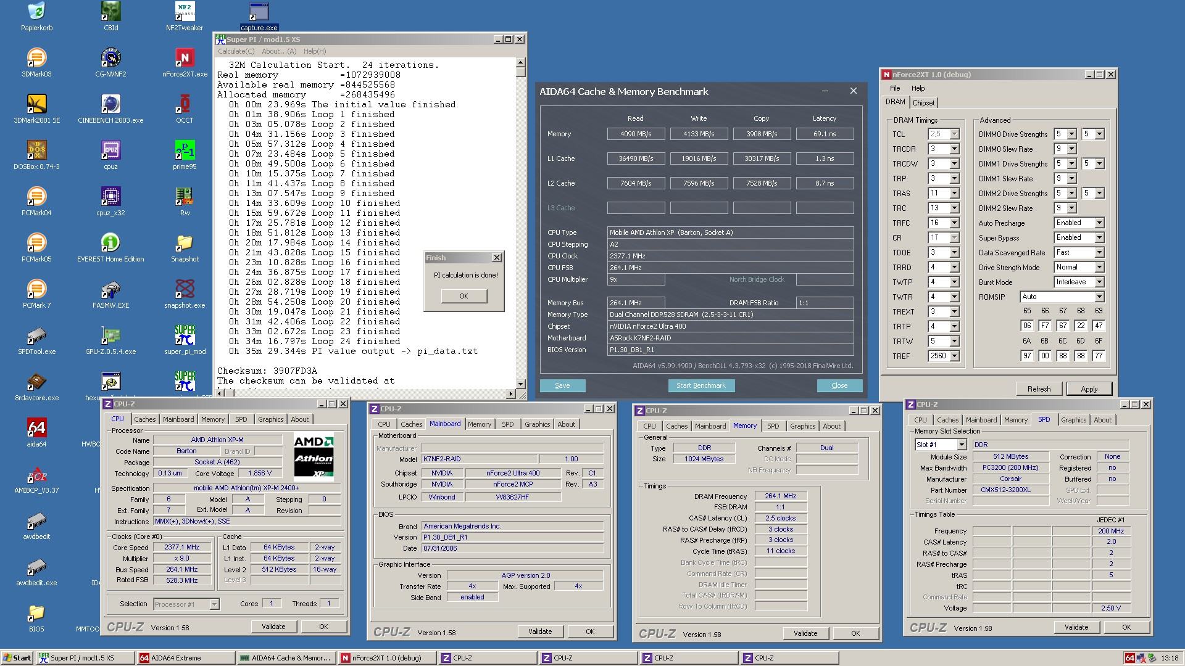Open the Burst Mode Interleave dropdown
The height and width of the screenshot is (666, 1185).
(x=1099, y=282)
